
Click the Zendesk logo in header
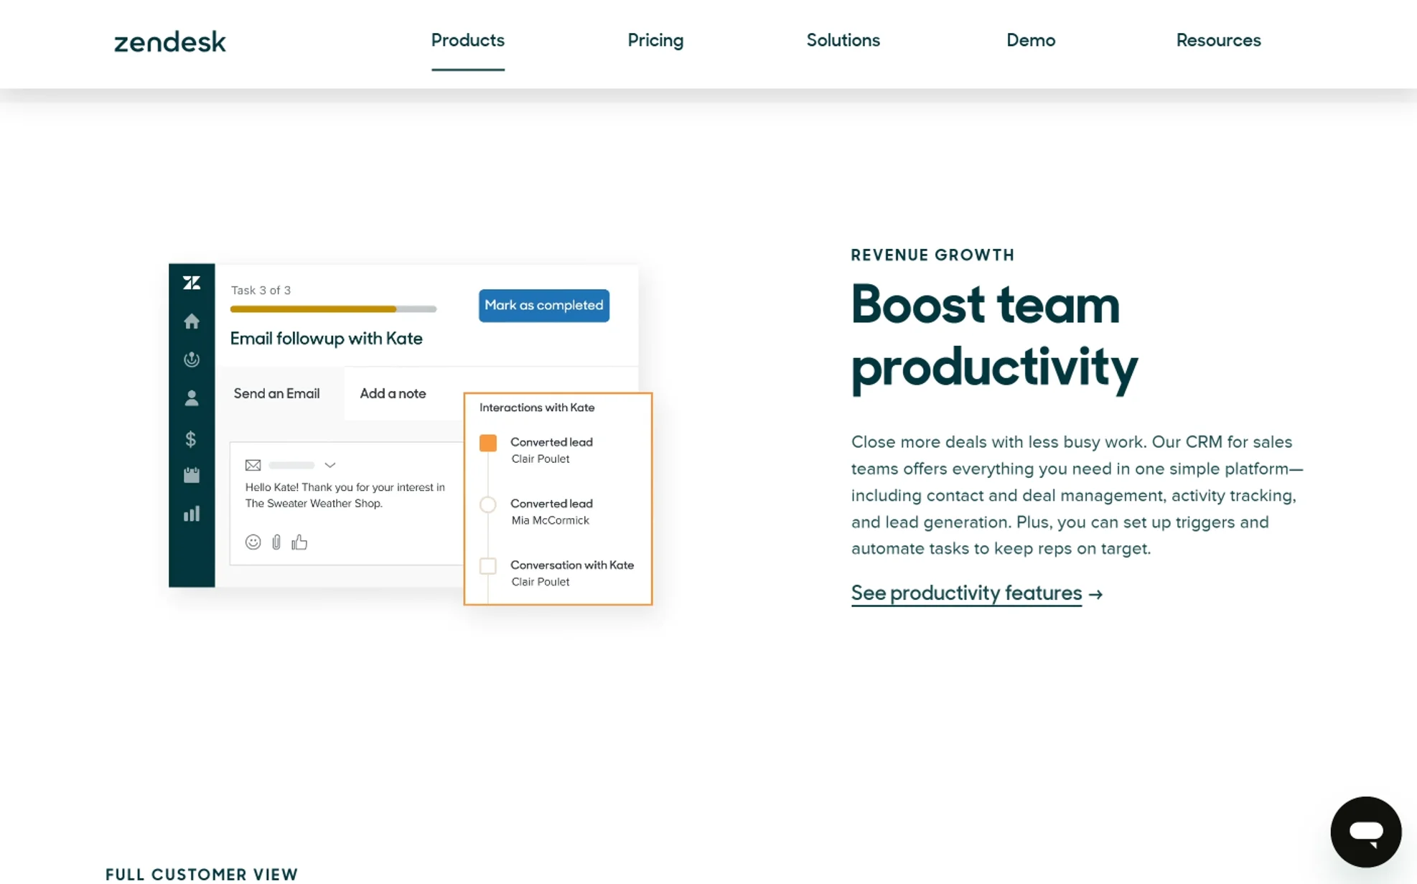pos(170,42)
